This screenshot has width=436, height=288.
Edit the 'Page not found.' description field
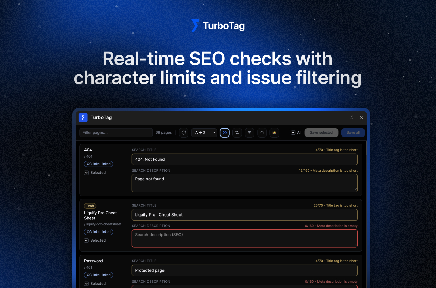coord(245,183)
